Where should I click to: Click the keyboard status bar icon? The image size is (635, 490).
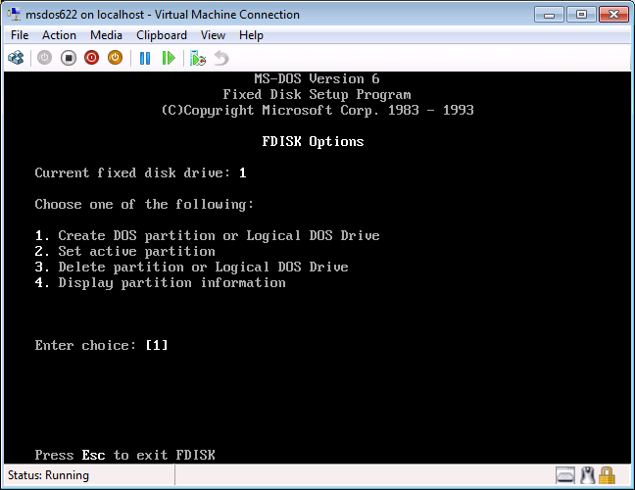click(x=565, y=475)
